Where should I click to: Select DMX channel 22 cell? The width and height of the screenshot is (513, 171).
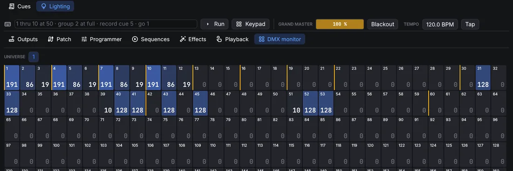342,78
